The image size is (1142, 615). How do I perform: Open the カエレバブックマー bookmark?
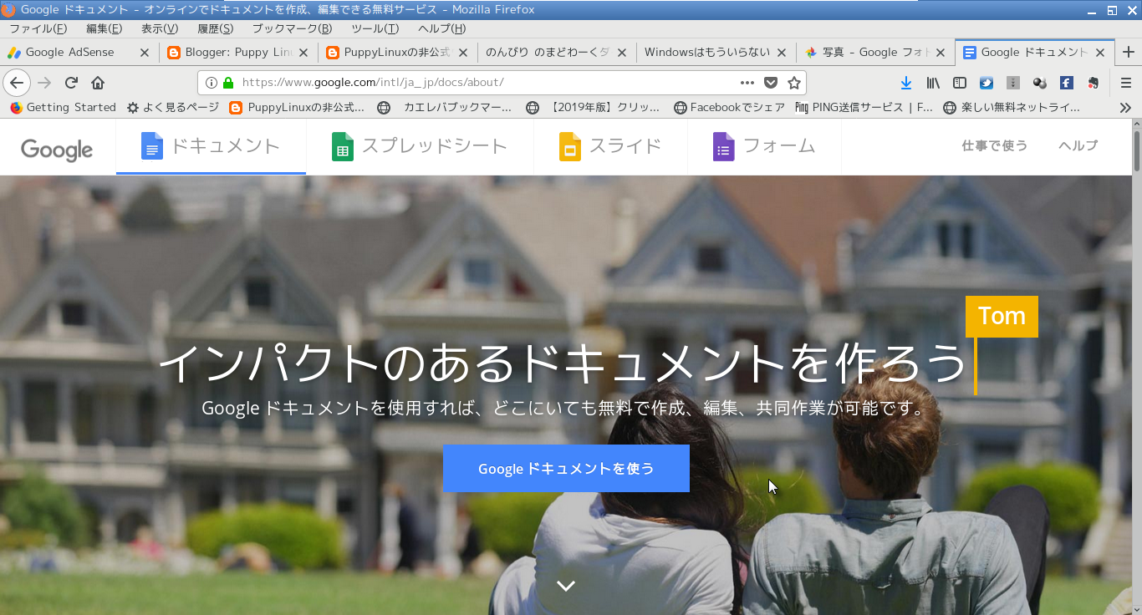pos(444,107)
